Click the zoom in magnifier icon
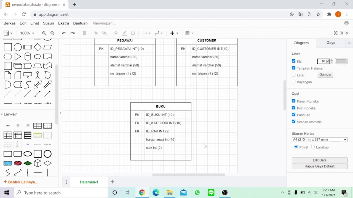Image resolution: width=353 pixels, height=198 pixels. [x=44, y=33]
